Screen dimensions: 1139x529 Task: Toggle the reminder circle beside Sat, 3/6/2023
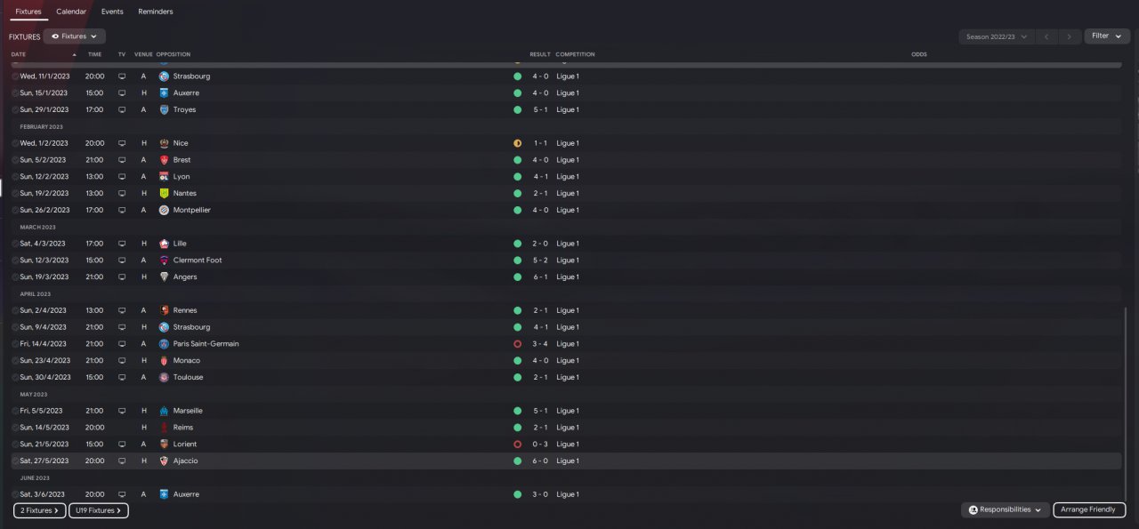[x=15, y=494]
